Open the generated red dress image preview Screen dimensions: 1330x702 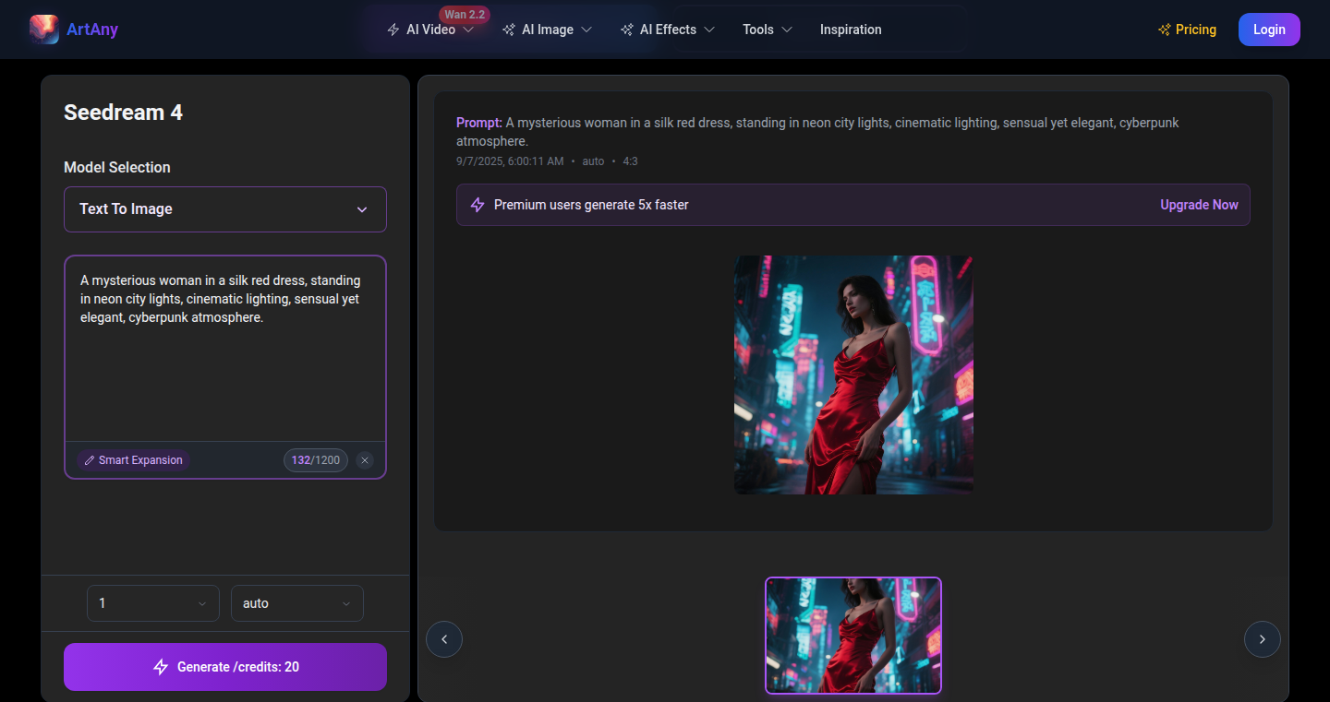(853, 375)
